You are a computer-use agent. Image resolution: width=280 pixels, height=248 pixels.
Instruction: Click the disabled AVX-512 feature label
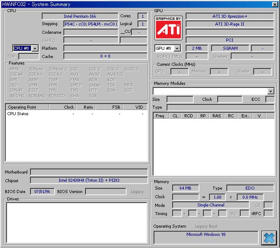[115, 74]
